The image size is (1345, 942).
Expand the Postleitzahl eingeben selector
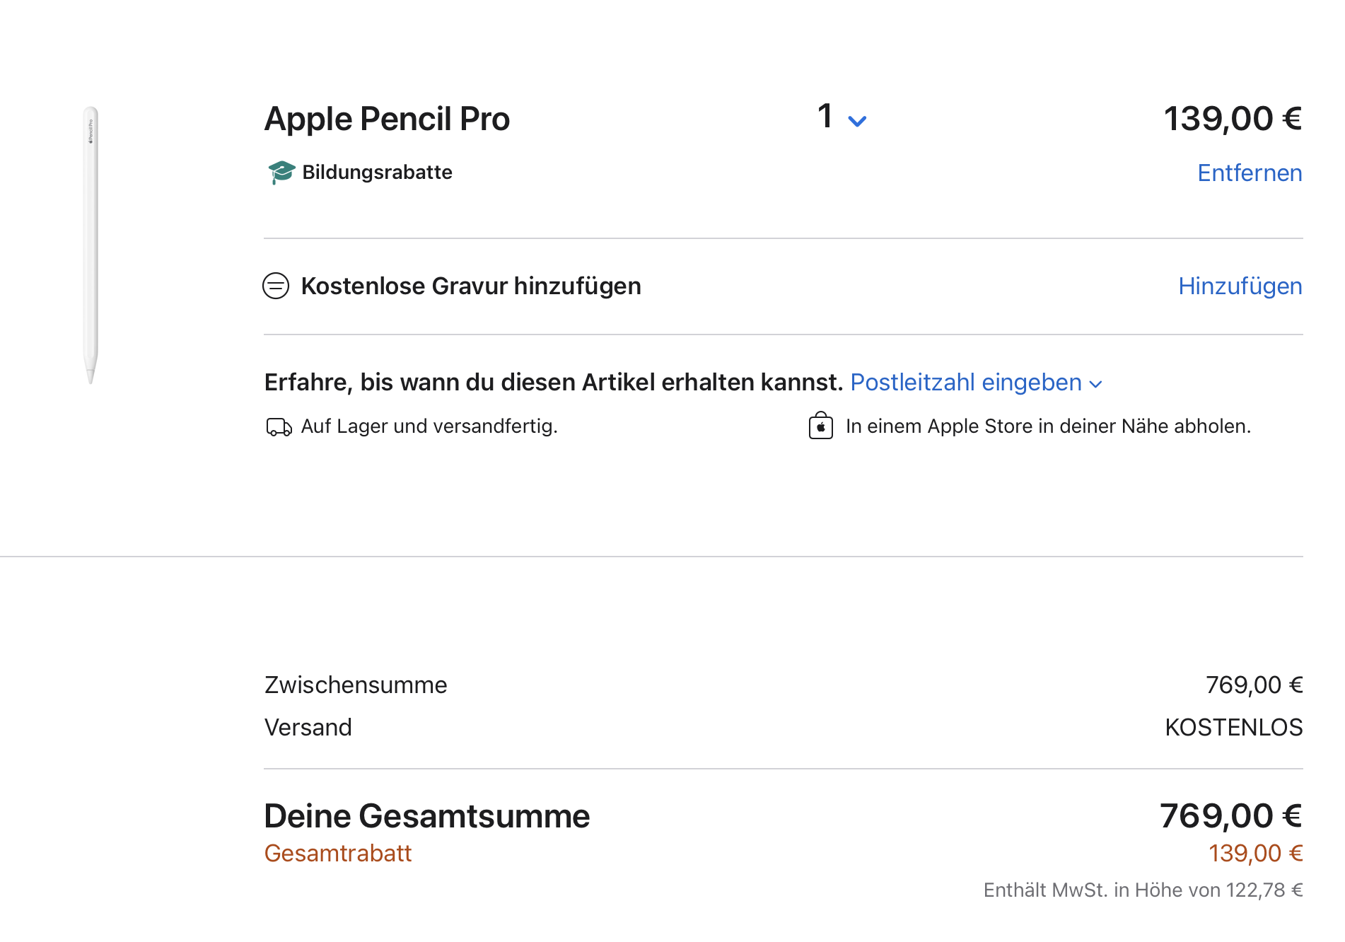[x=976, y=383]
